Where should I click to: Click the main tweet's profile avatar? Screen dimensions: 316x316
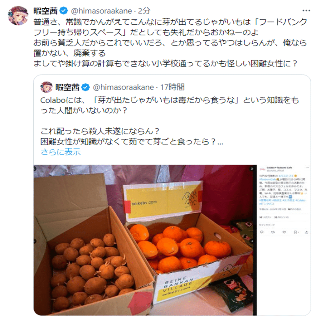[x=18, y=15]
